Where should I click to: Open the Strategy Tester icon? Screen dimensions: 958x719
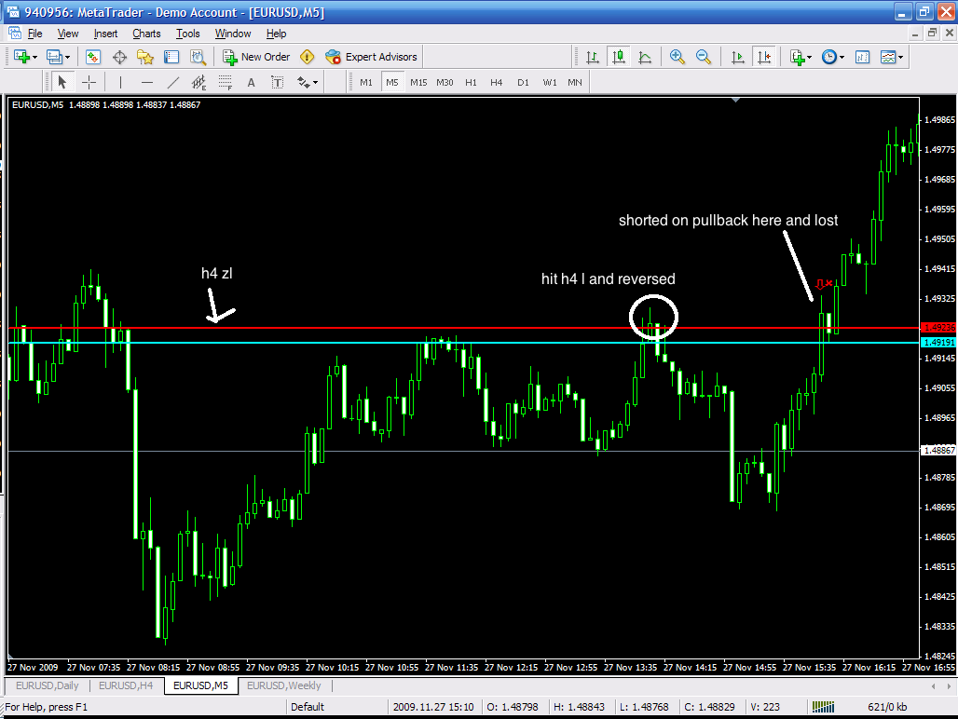[x=198, y=57]
